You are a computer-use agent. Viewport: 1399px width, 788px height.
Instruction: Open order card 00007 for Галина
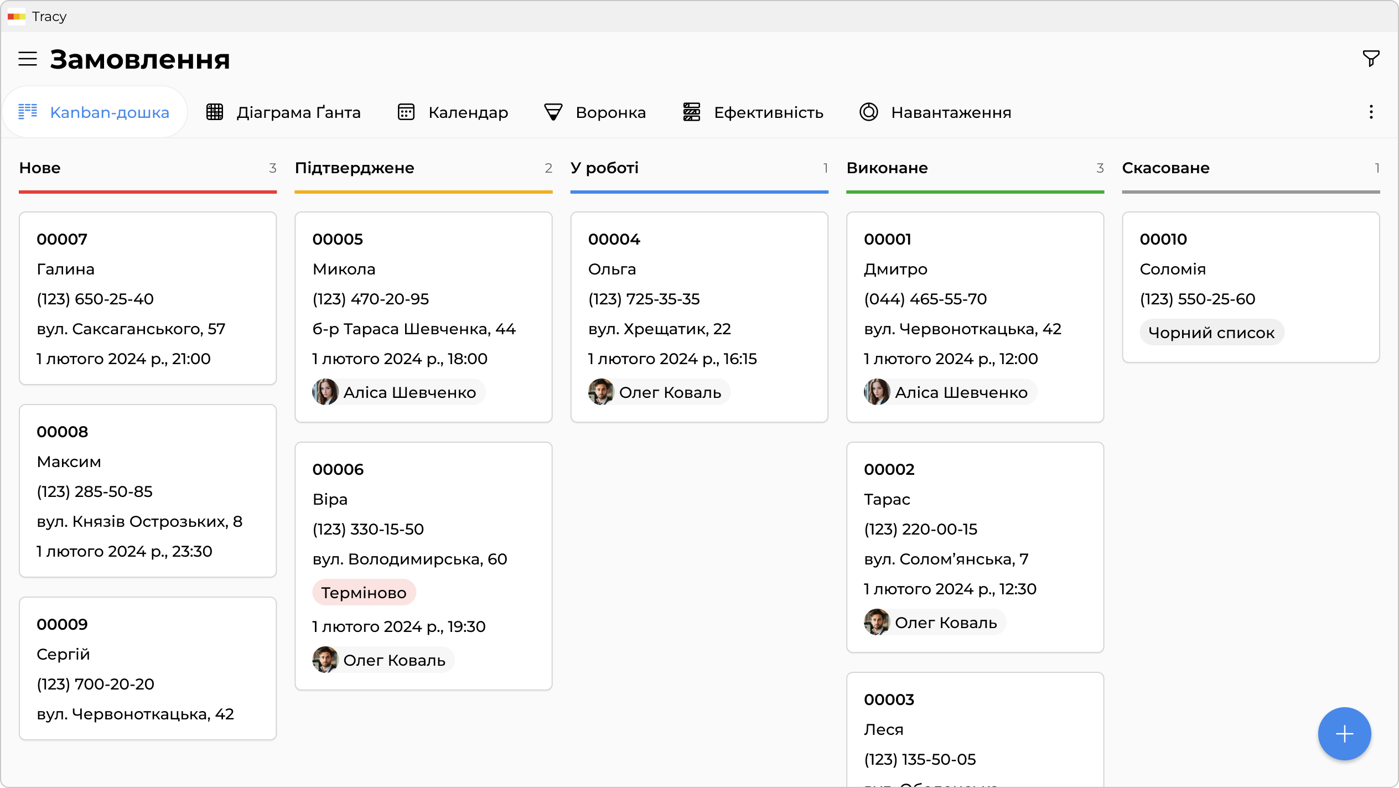[x=148, y=298]
